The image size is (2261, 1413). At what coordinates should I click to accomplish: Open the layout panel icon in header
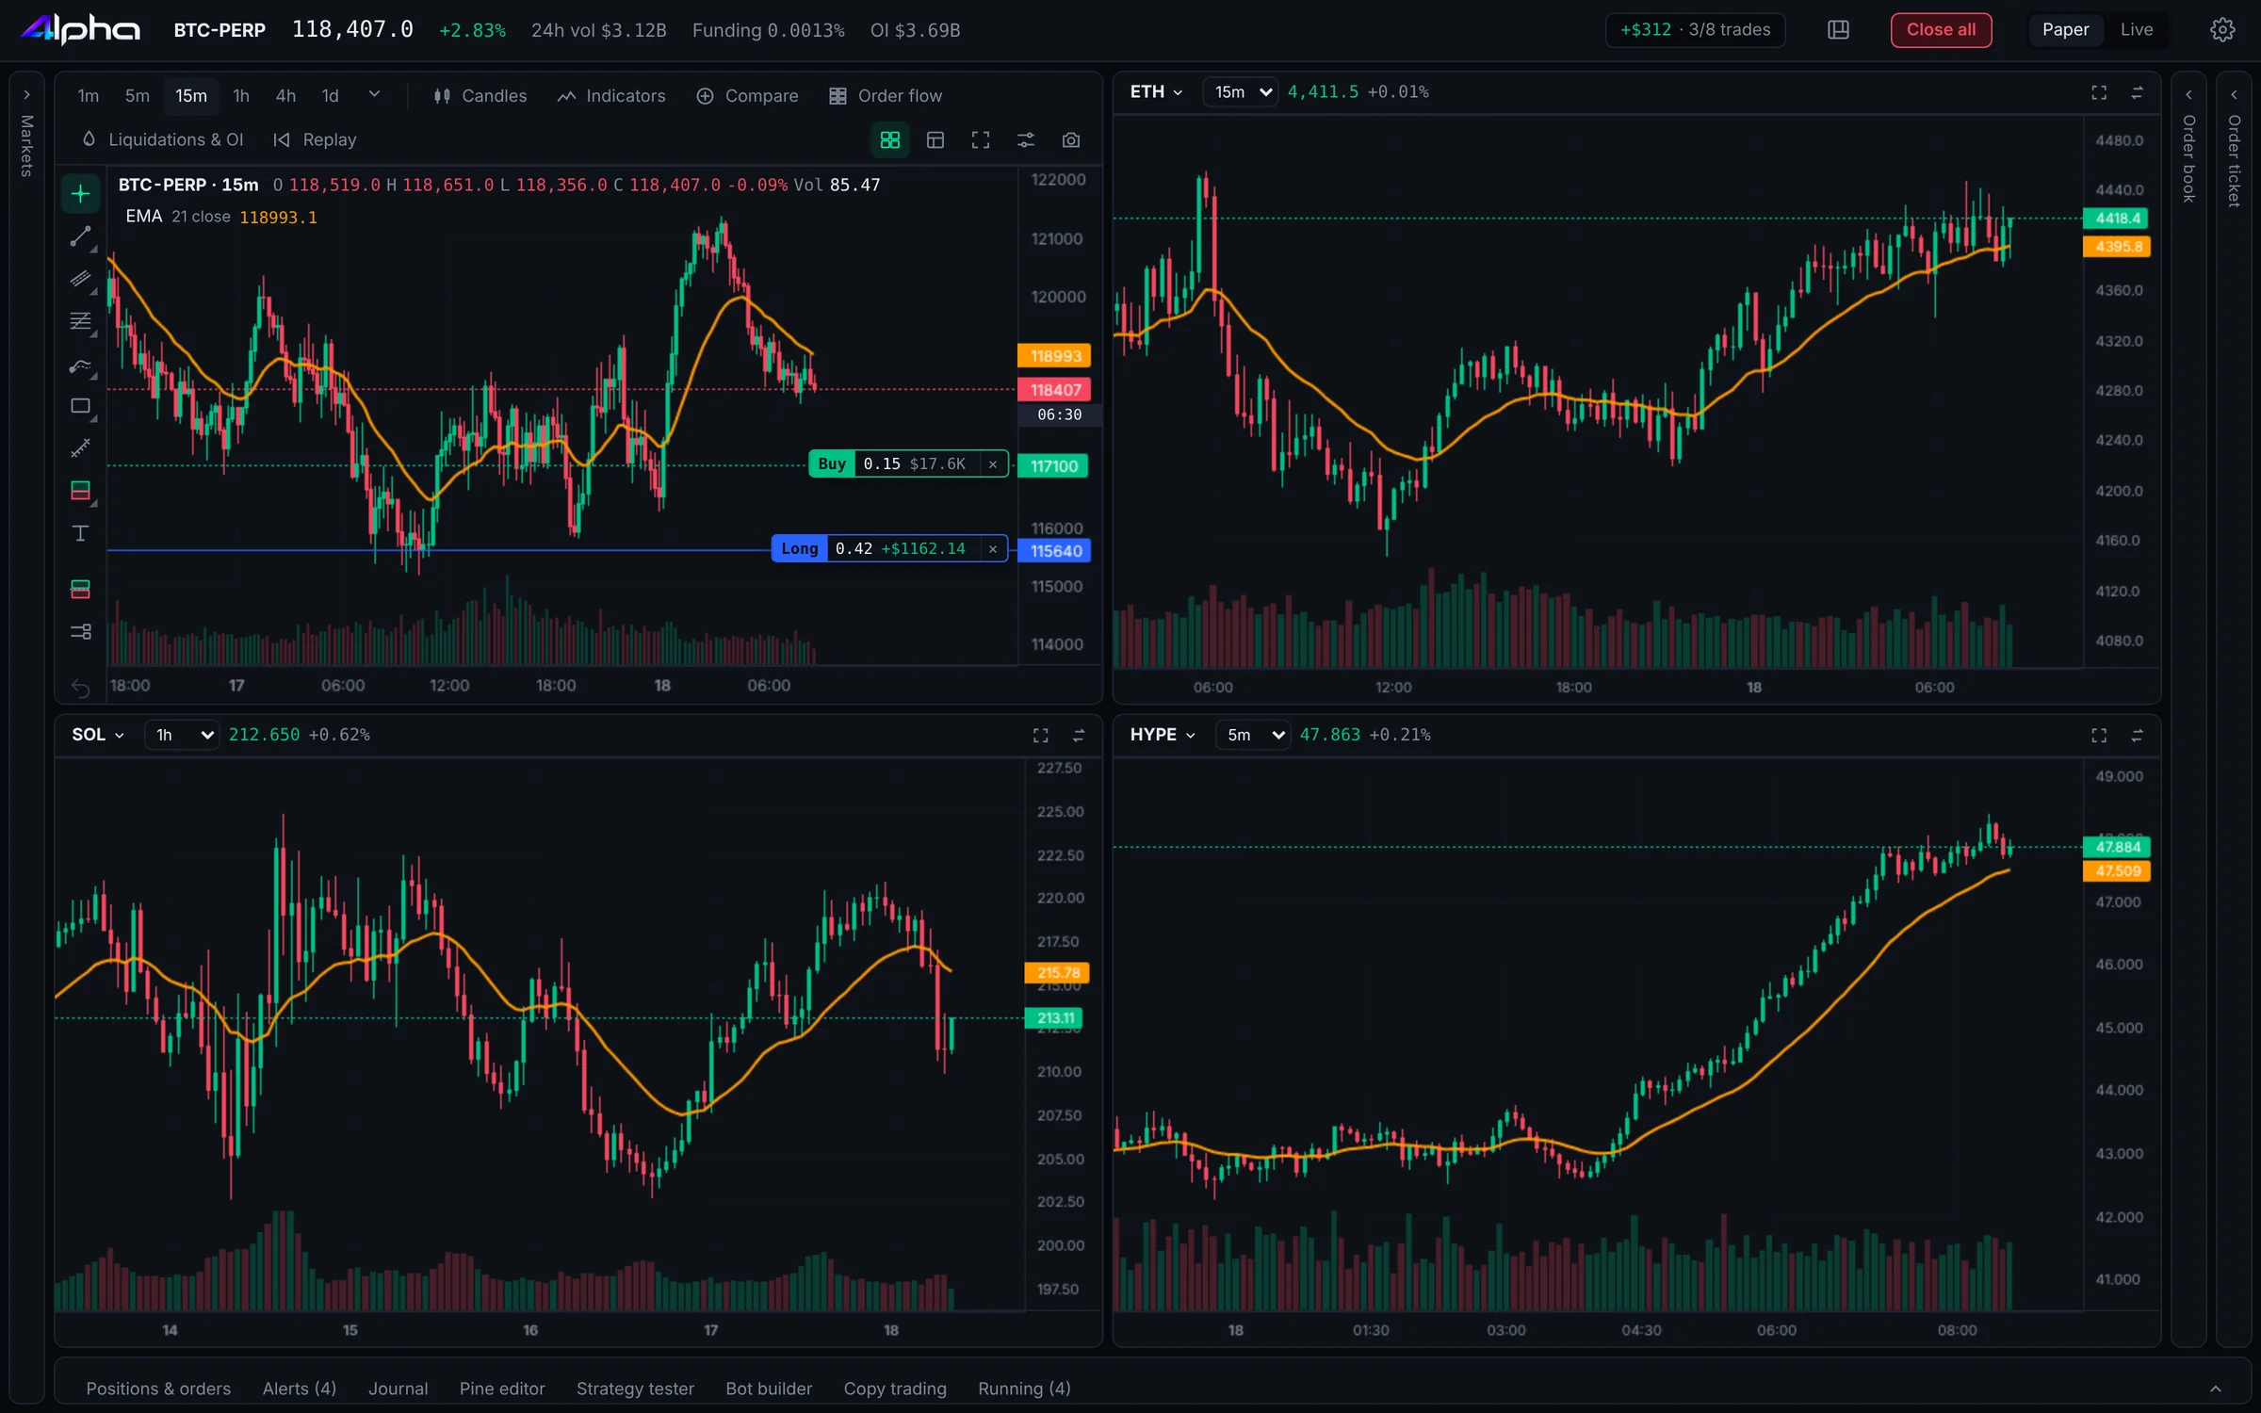click(x=1838, y=30)
